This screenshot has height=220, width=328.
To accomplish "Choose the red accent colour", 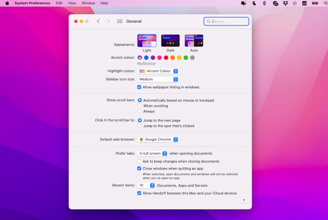I will point(166,58).
